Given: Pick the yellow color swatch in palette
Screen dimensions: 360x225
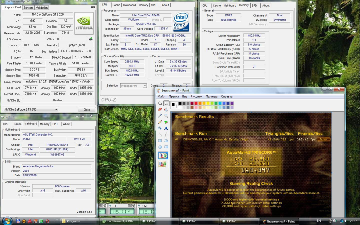Looking at the screenshot, I should [x=208, y=103].
